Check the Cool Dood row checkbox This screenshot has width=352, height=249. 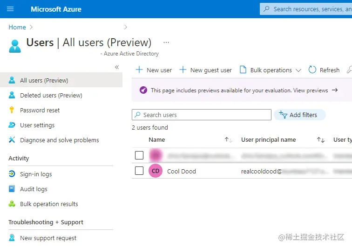pyautogui.click(x=139, y=171)
